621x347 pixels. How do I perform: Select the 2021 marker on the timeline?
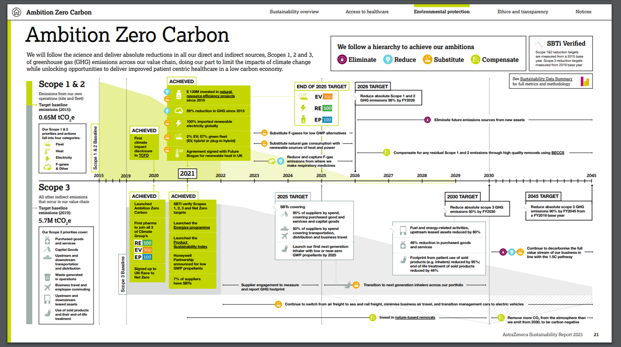[x=187, y=173]
